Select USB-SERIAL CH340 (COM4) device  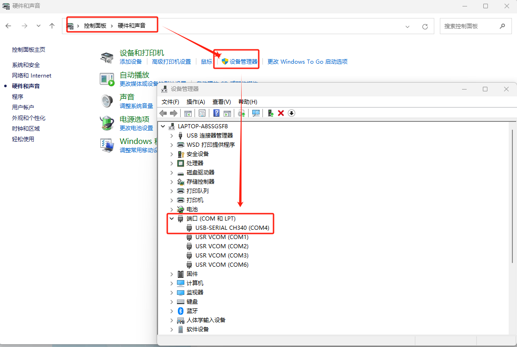pyautogui.click(x=232, y=228)
